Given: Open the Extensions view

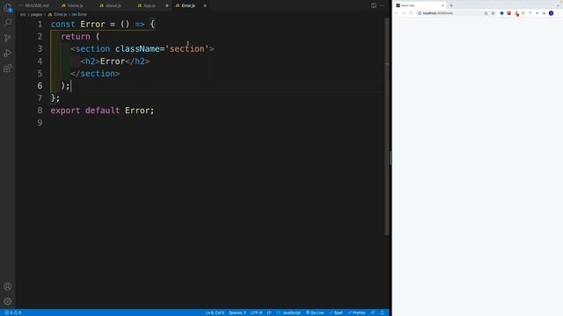Looking at the screenshot, I should pyautogui.click(x=8, y=68).
